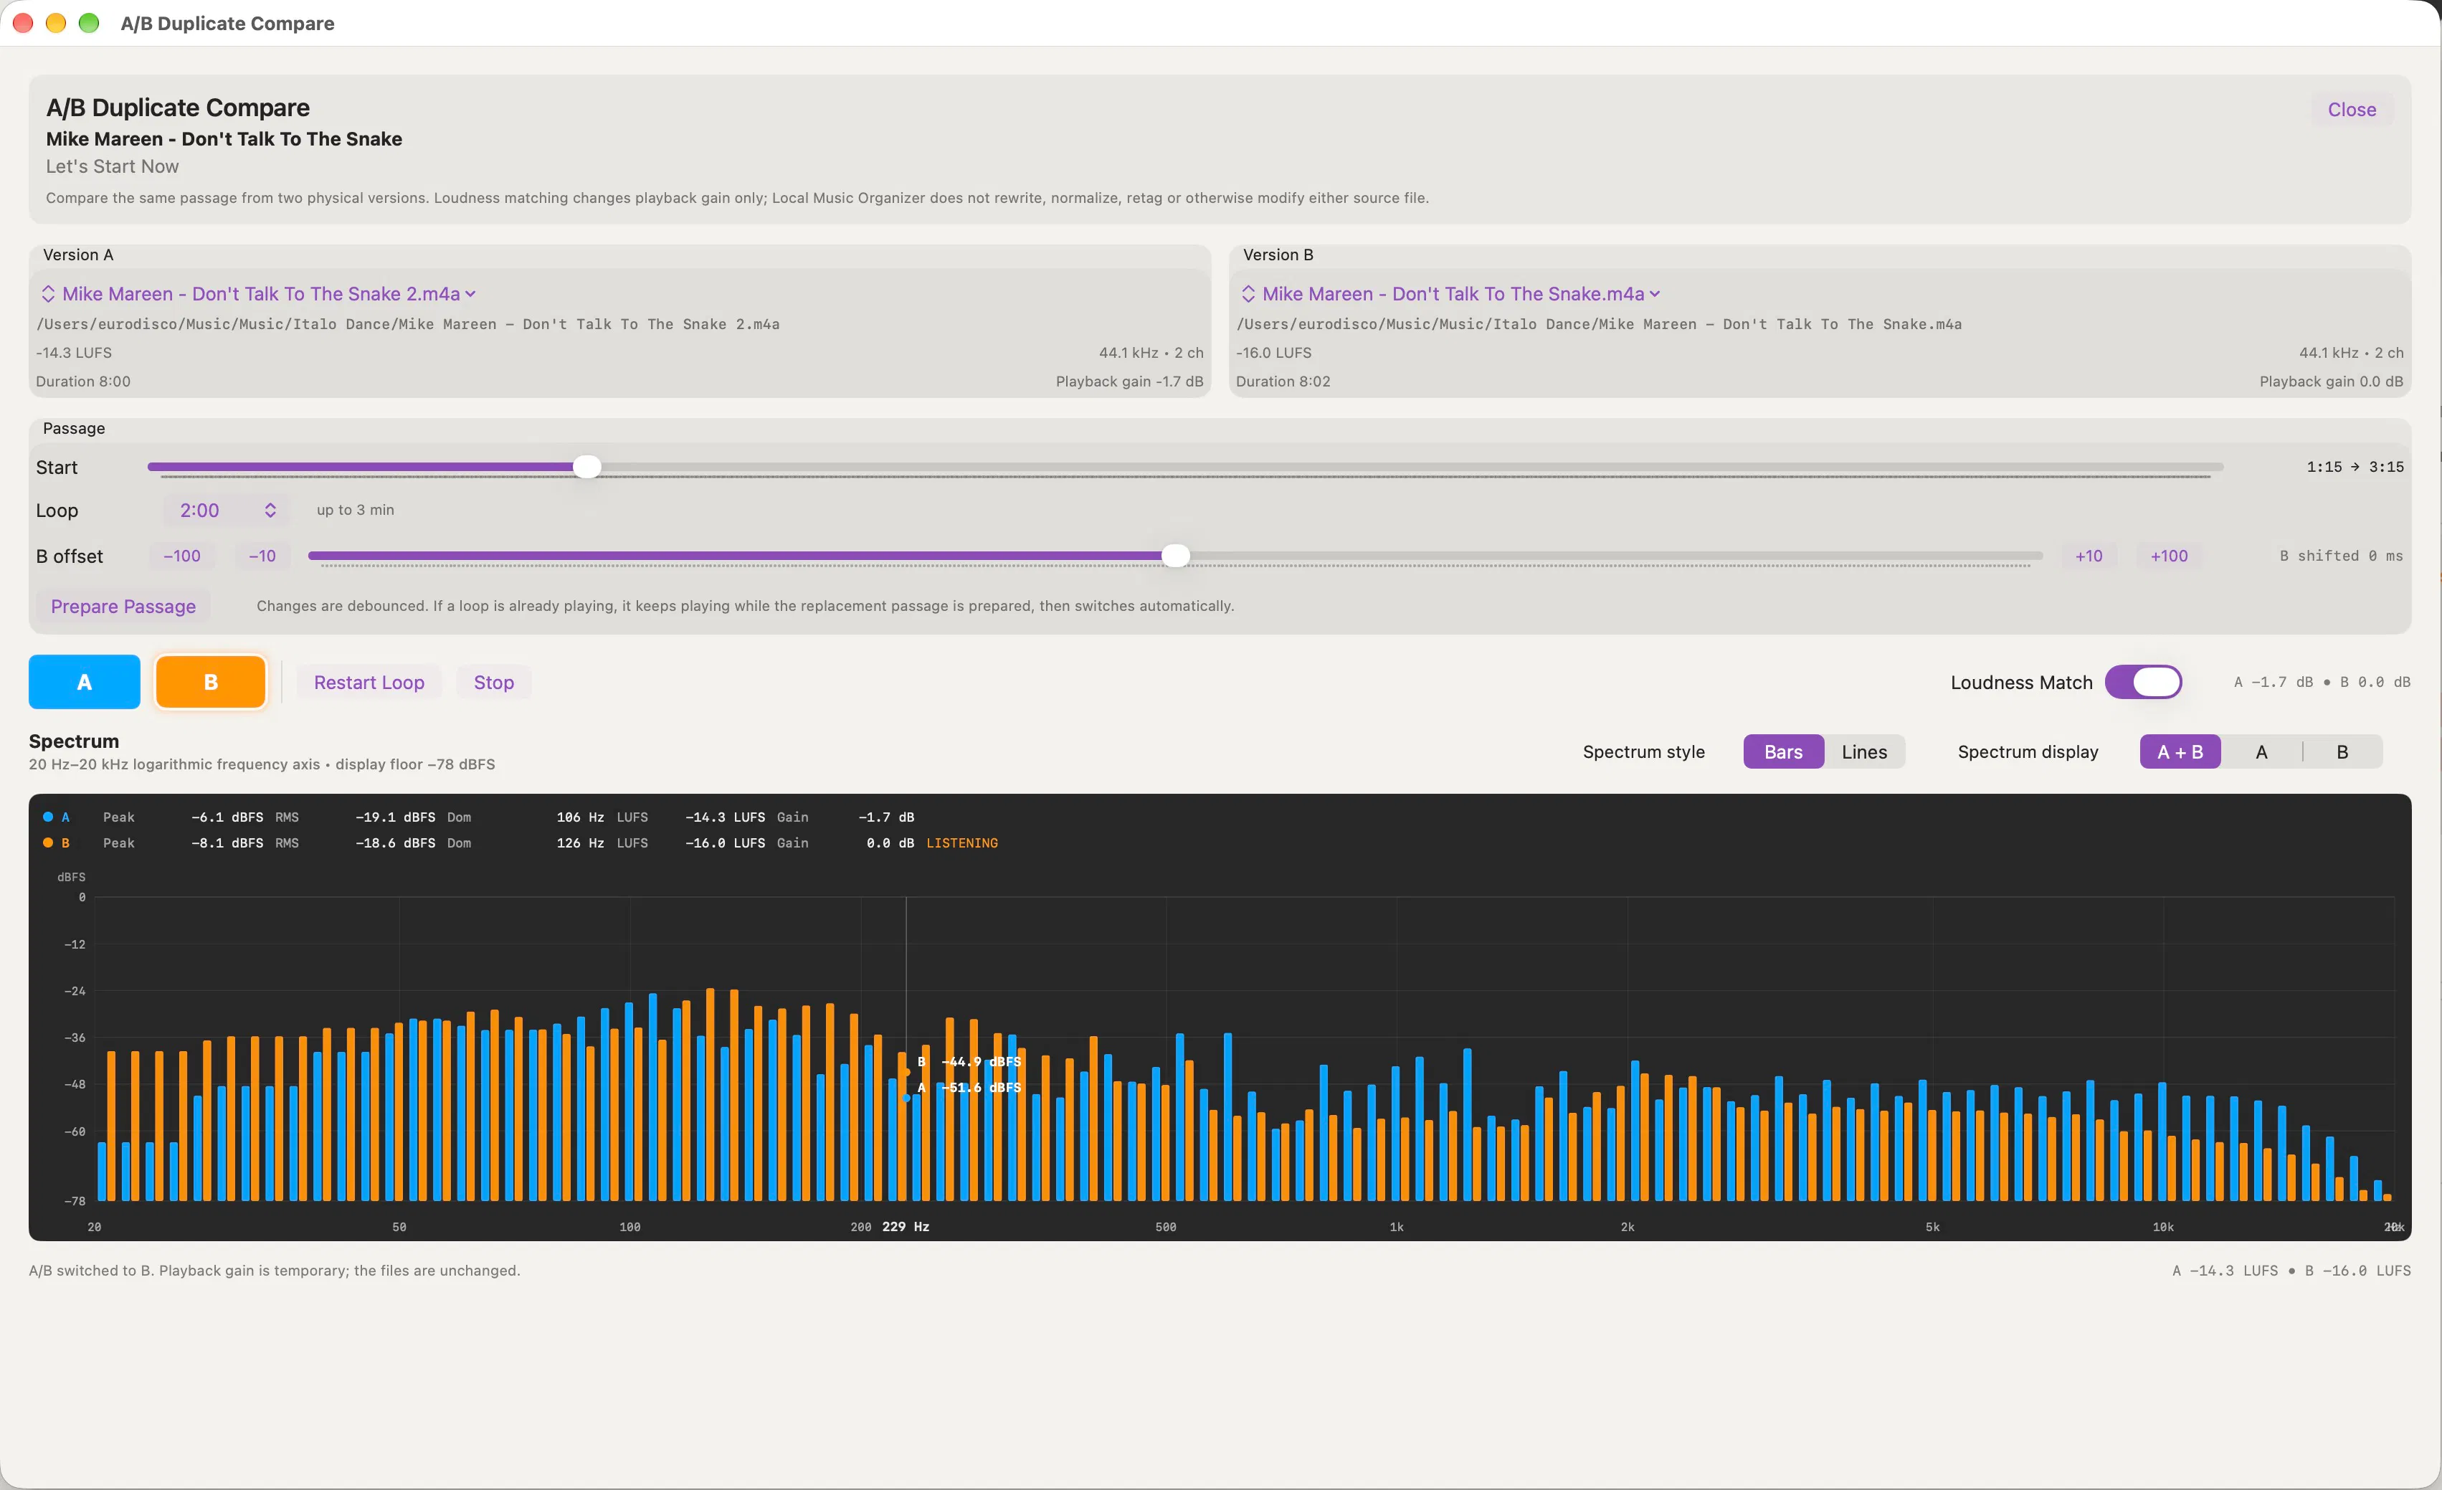Click Restart Loop
This screenshot has height=1490, width=2442.
(369, 682)
